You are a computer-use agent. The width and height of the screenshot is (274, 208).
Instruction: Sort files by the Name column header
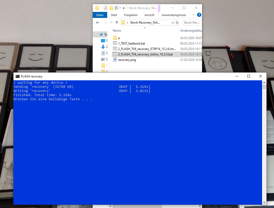click(117, 31)
